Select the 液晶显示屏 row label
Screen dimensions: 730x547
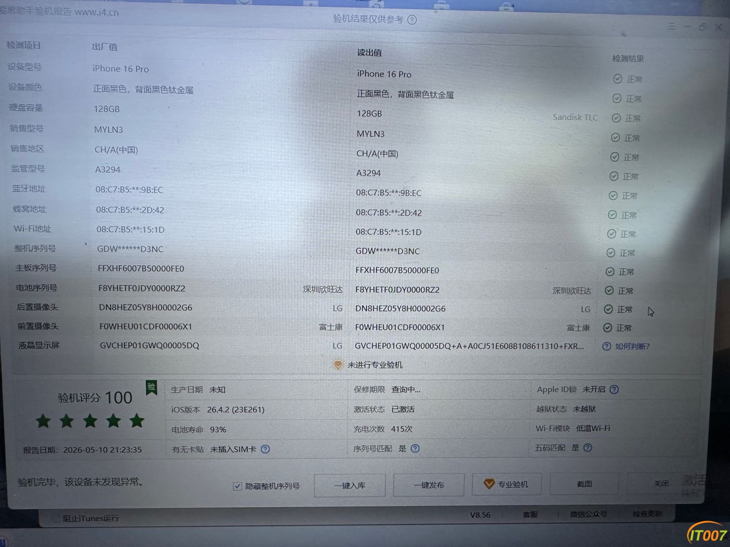(39, 345)
